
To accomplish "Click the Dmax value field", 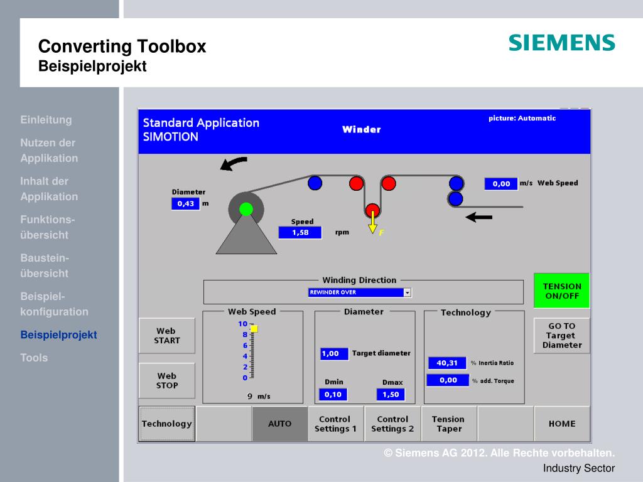I will (391, 395).
